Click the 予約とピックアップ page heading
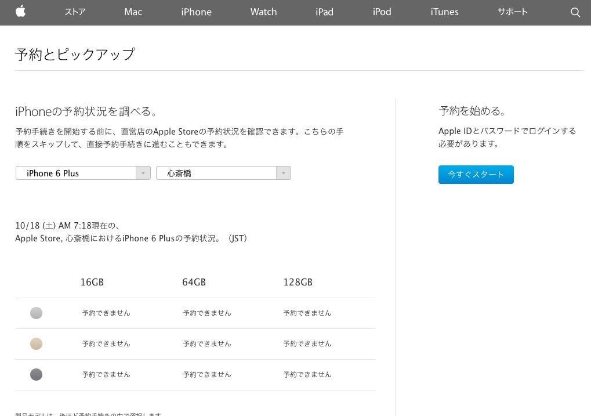Image resolution: width=591 pixels, height=416 pixels. pos(75,55)
